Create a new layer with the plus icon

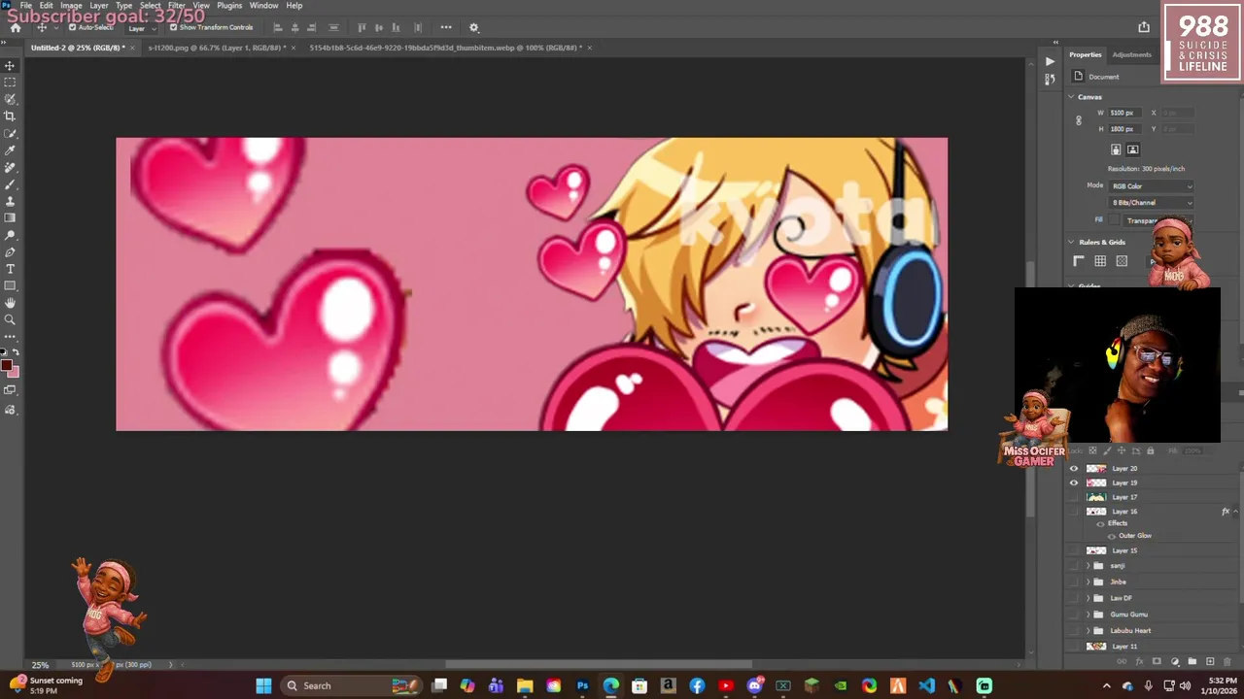pos(1209,661)
